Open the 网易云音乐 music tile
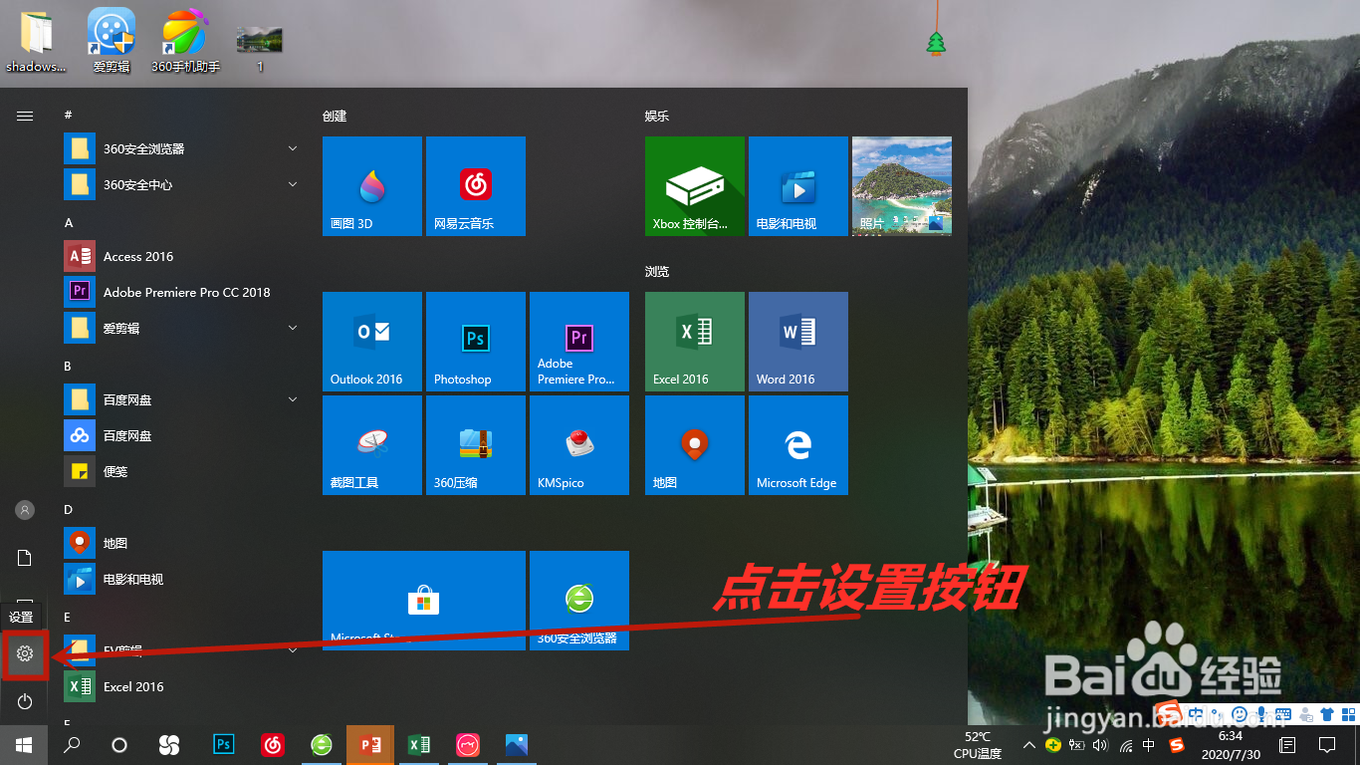1360x765 pixels. tap(475, 186)
